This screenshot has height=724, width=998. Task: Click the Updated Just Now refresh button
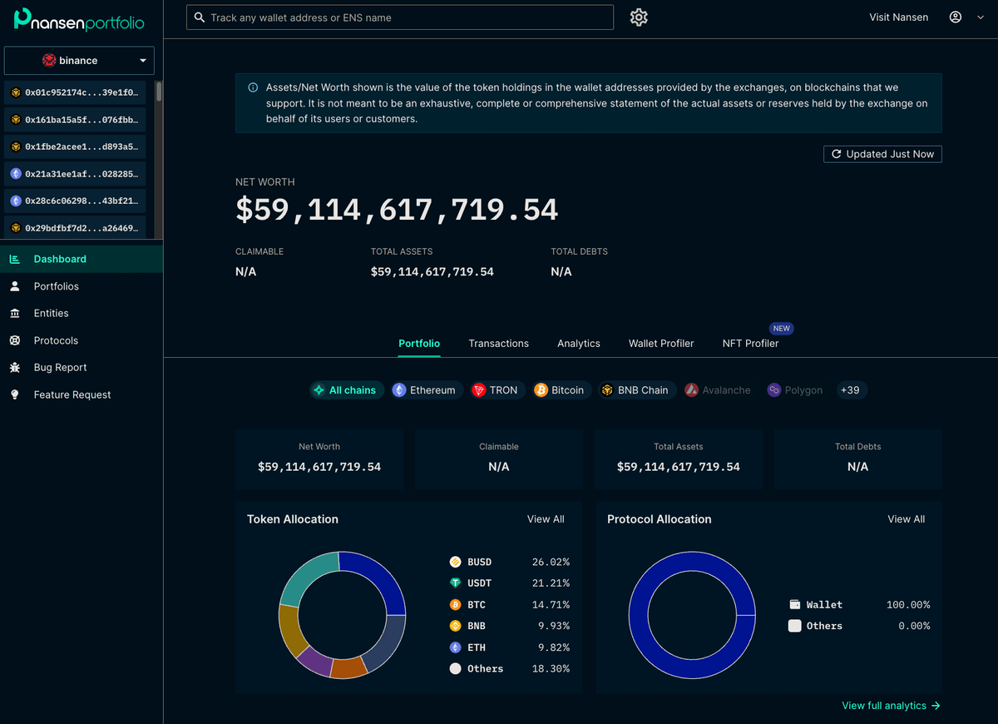tap(882, 154)
